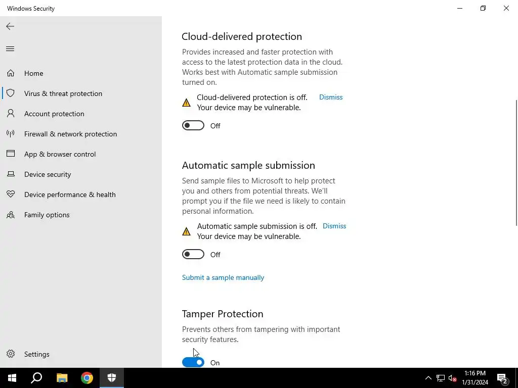
Task: Click the Virus & threat protection shield icon
Action: (11, 93)
